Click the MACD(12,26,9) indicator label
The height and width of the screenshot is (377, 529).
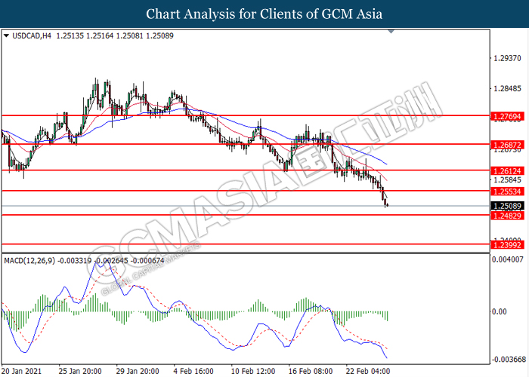[29, 261]
